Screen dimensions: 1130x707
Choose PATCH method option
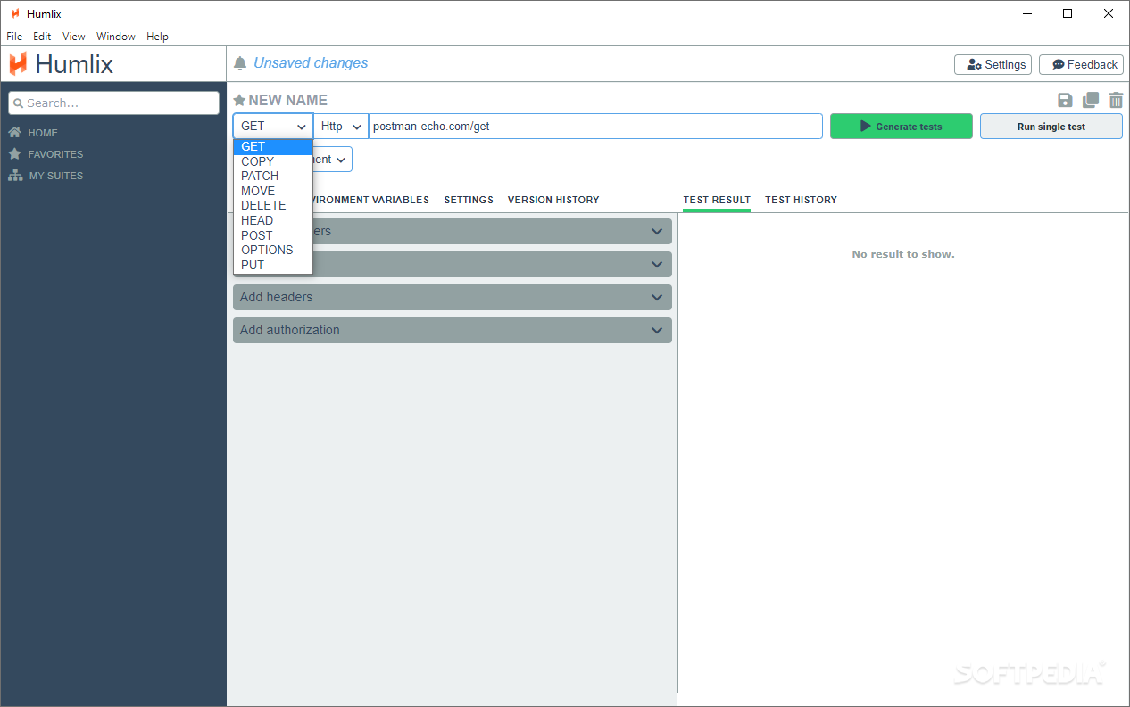click(x=273, y=176)
